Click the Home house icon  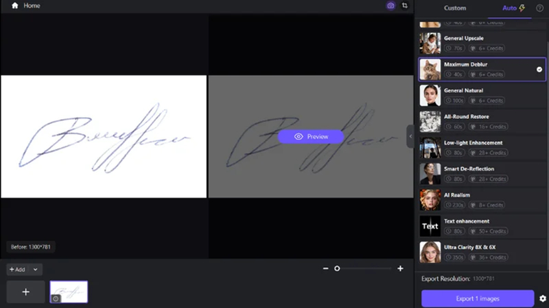(x=14, y=5)
